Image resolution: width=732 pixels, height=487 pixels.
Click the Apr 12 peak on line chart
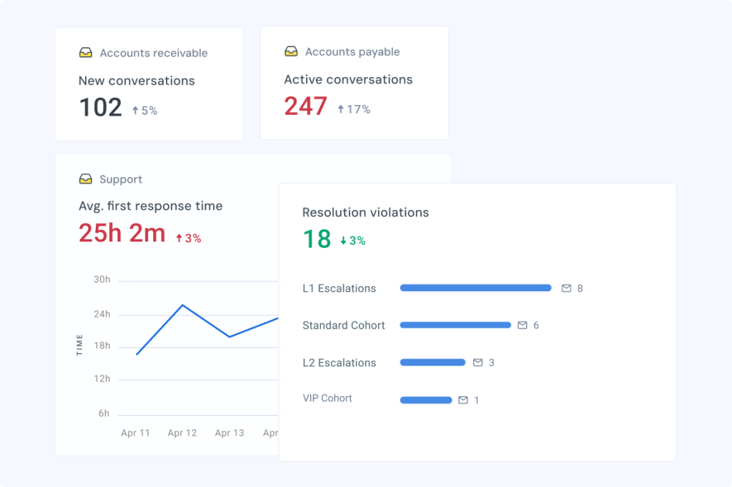[x=182, y=306]
